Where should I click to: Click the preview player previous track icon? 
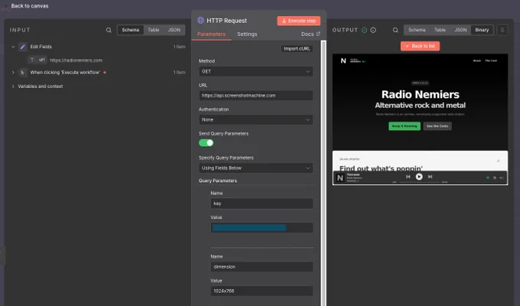click(408, 177)
